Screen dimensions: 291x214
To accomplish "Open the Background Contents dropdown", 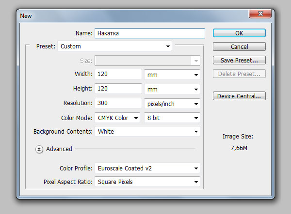I will (147, 131).
